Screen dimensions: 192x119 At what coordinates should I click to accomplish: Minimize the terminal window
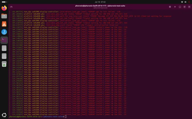[180, 7]
